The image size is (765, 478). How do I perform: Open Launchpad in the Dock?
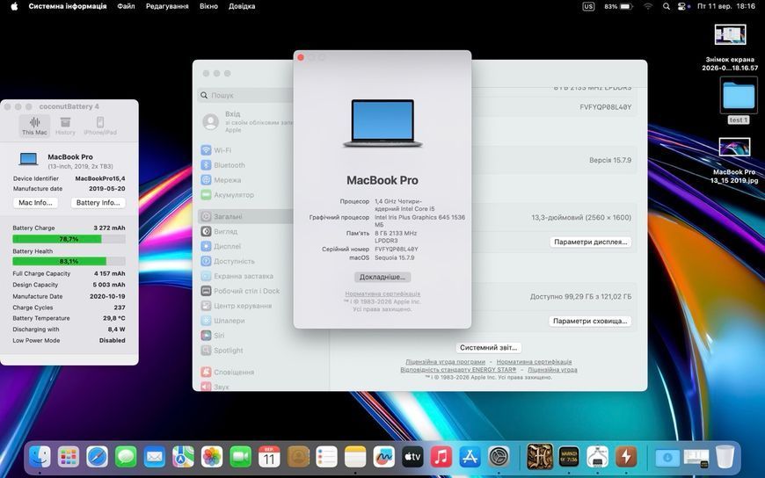tap(69, 457)
